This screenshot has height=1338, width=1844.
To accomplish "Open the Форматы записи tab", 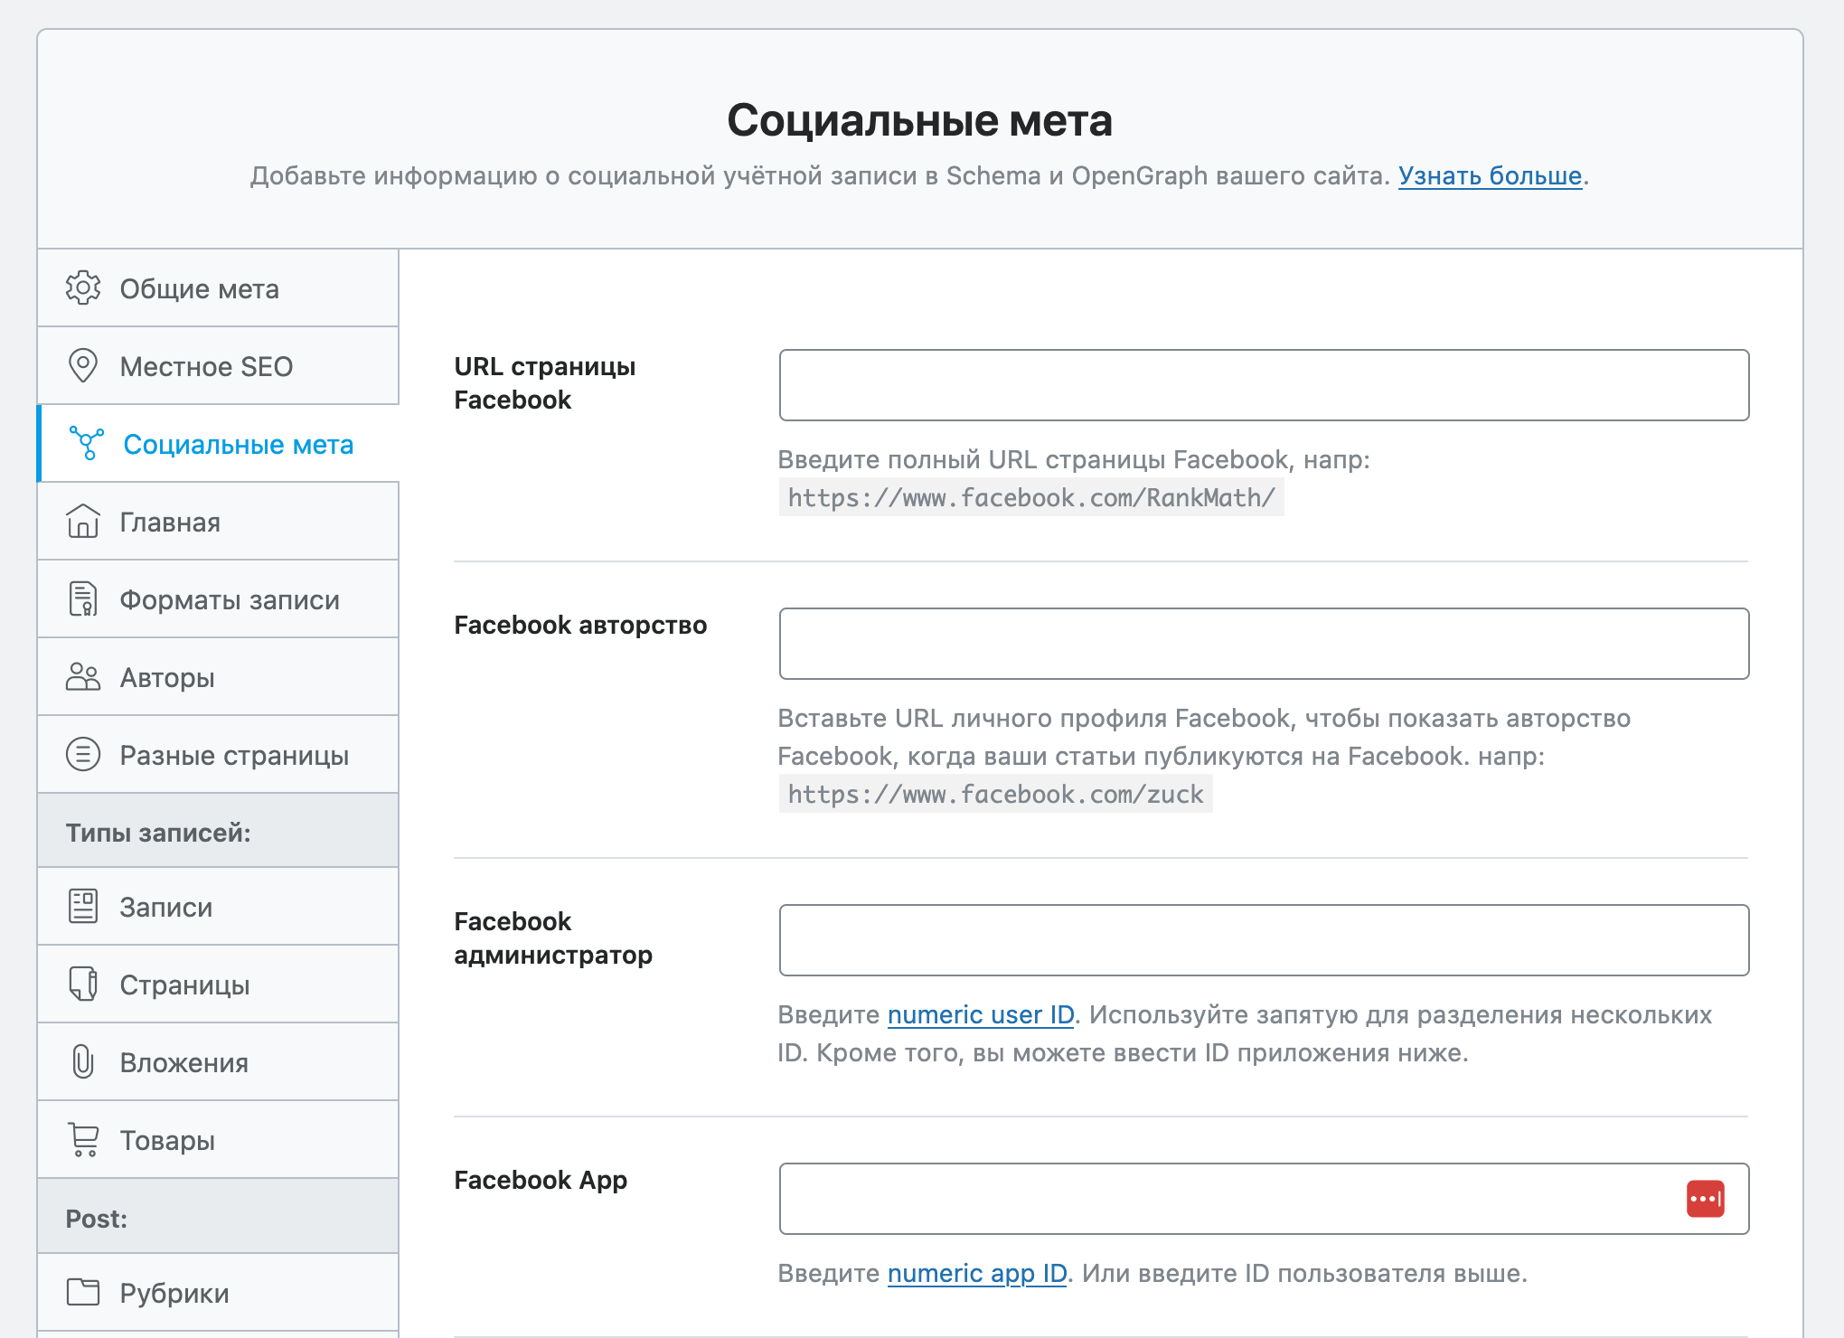I will coord(218,599).
